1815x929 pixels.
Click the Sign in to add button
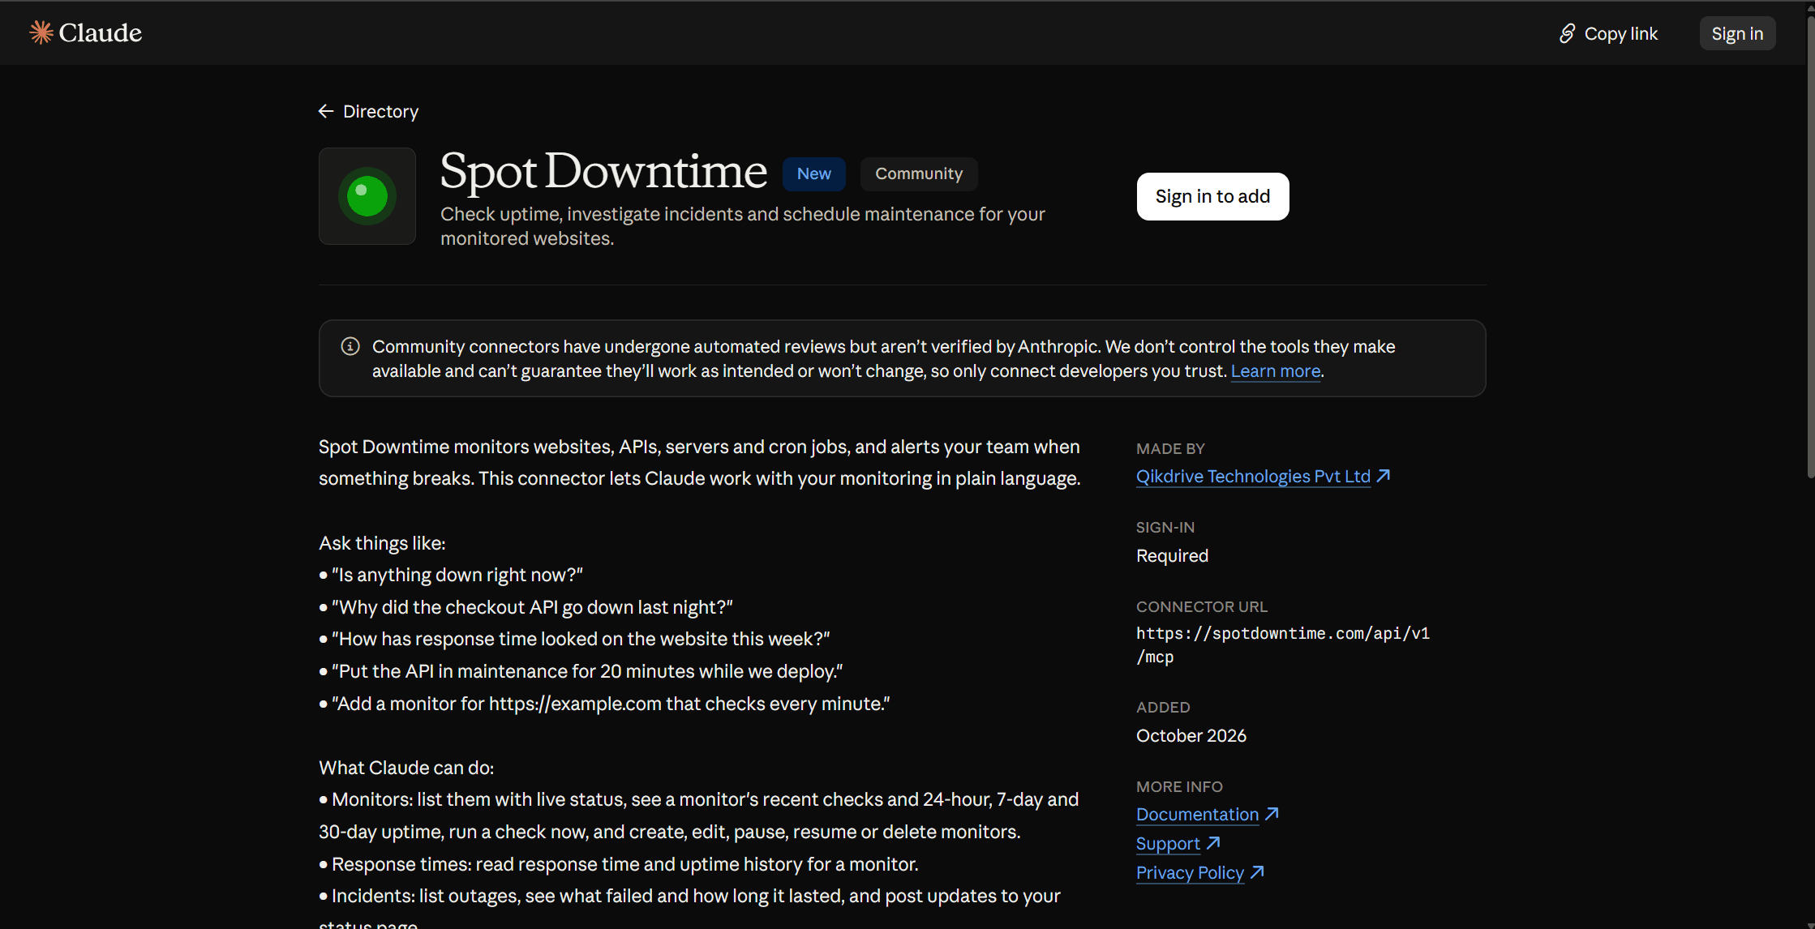pos(1212,196)
